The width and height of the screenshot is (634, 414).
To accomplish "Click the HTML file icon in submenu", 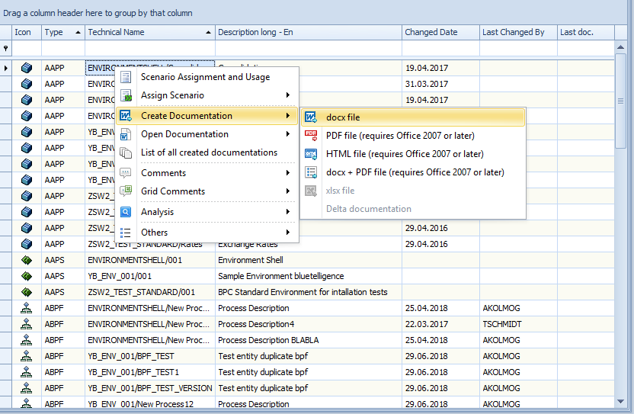I will (x=311, y=154).
